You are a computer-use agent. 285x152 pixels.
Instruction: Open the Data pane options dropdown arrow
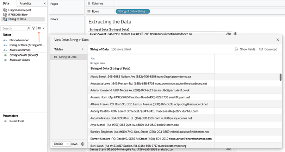43,28
